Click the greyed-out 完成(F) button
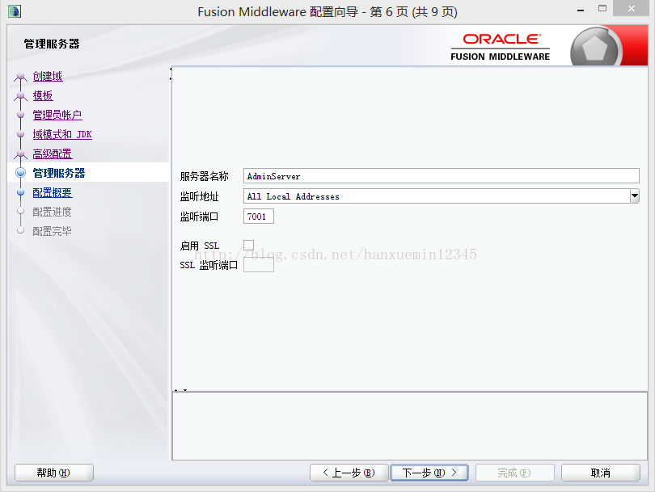Image resolution: width=655 pixels, height=492 pixels. [514, 473]
